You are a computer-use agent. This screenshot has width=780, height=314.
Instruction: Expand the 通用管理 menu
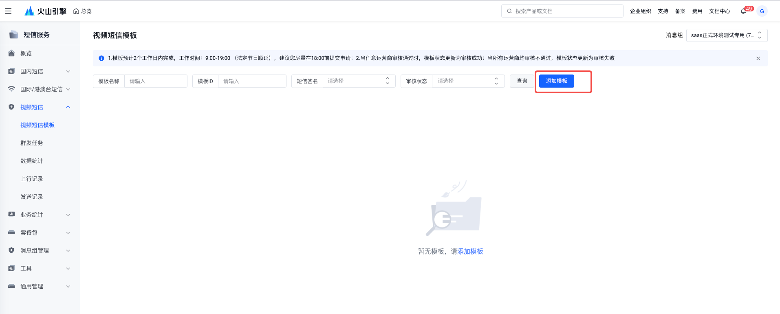click(x=68, y=286)
